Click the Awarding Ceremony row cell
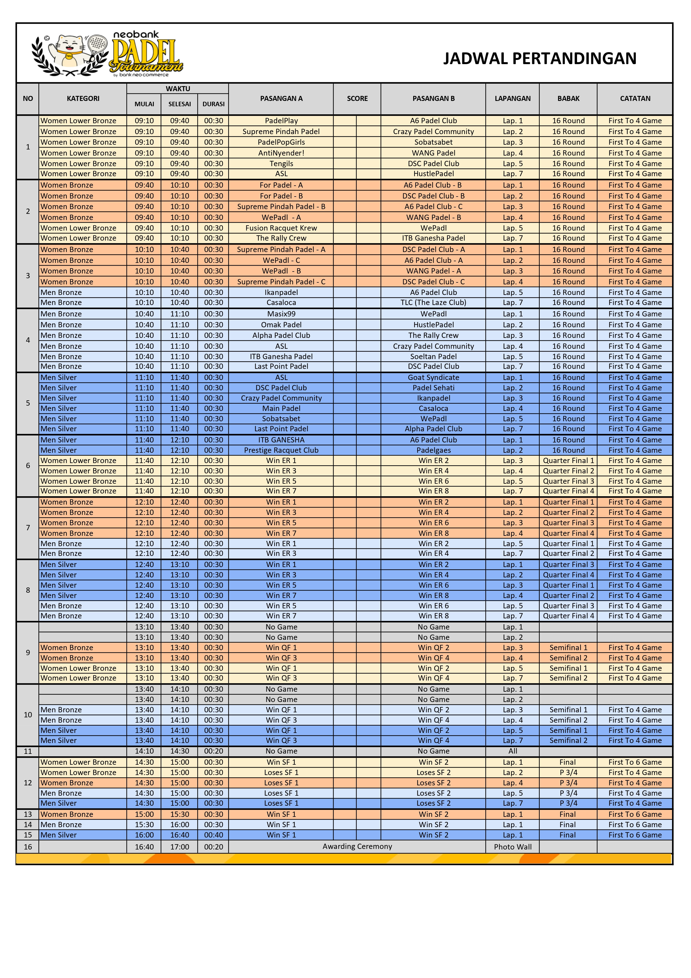Image resolution: width=691 pixels, height=978 pixels. [x=357, y=846]
